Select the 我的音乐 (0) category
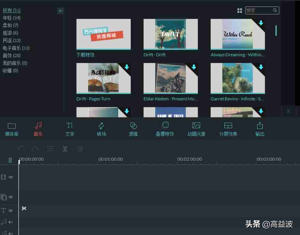Image resolution: width=300 pixels, height=235 pixels. click(15, 63)
